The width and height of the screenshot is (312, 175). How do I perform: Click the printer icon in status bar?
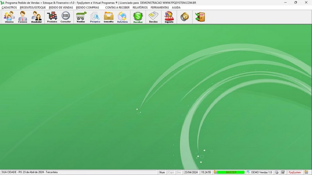(x=277, y=172)
